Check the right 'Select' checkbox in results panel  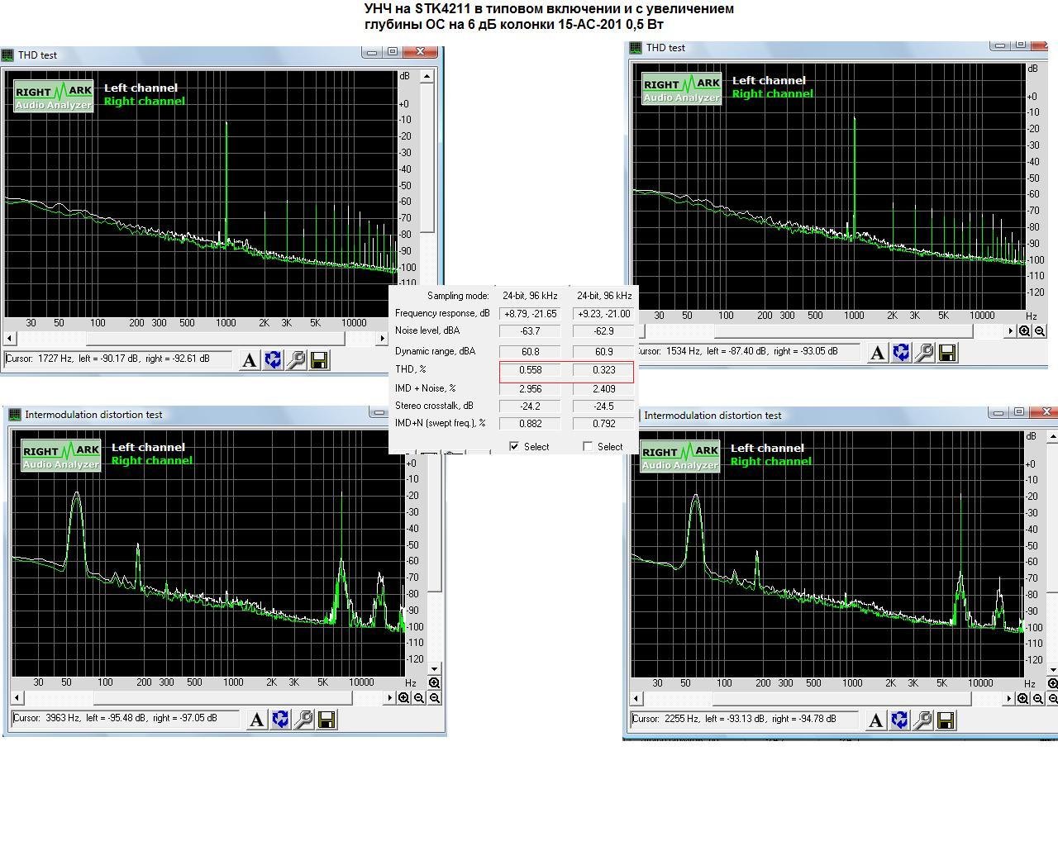point(588,446)
